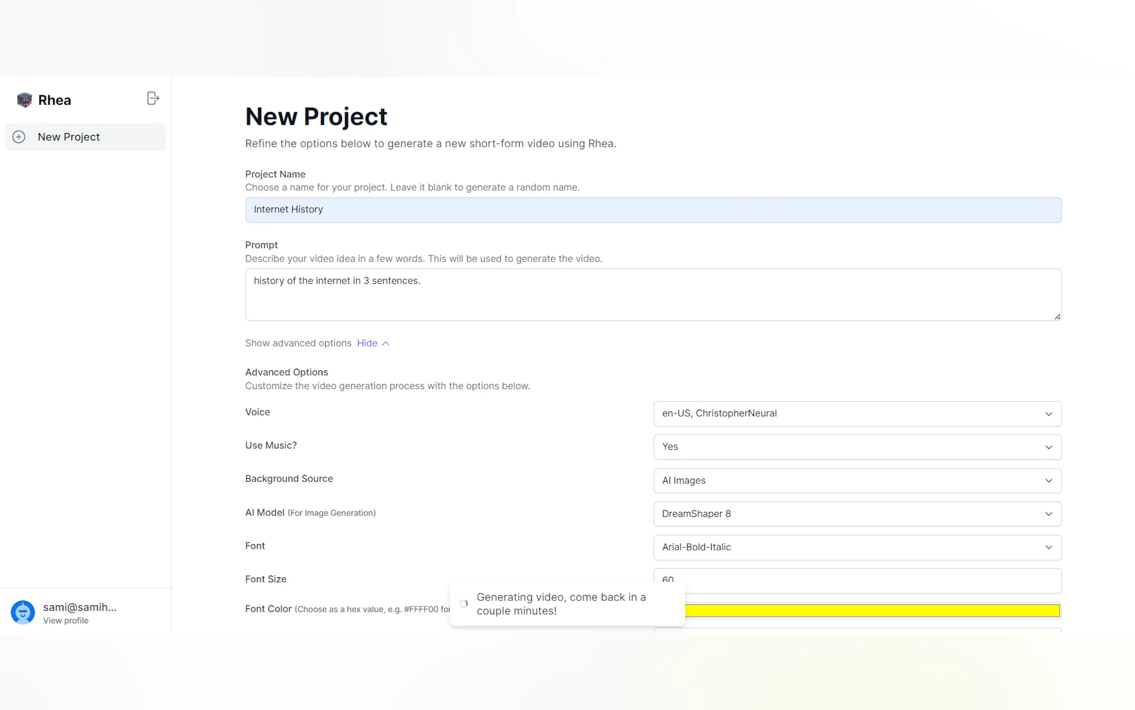Open the AI Model DreamShaper 8 dropdown
1135x710 pixels.
coord(857,514)
